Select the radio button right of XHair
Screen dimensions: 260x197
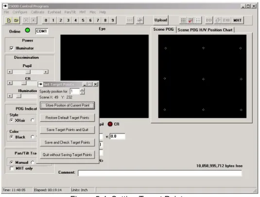pyautogui.click(x=33, y=120)
